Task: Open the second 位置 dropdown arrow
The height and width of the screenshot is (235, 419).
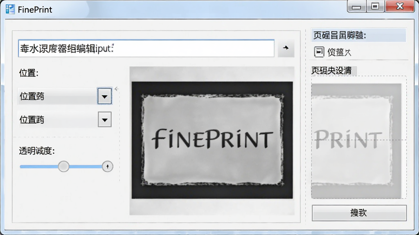Action: click(x=104, y=120)
